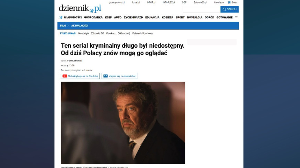300x168 pixels.
Task: Open the Nostalgia navigation item
Action: (194, 17)
